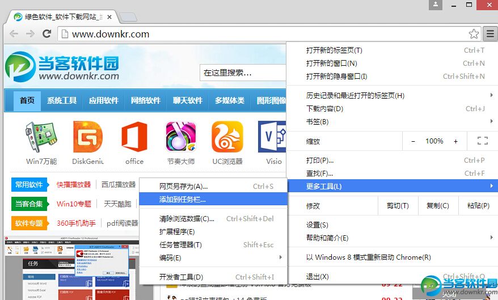The width and height of the screenshot is (498, 300).
Task: Increase zoom with the plus button
Action: (x=456, y=141)
